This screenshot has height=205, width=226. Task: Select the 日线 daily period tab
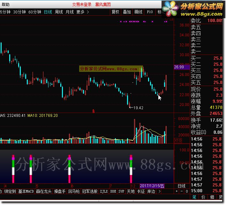coord(48,12)
